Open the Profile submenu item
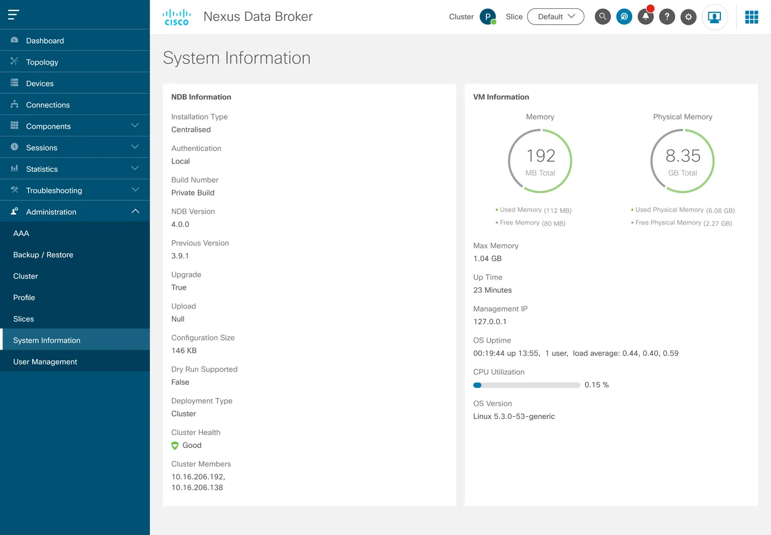 click(75, 298)
